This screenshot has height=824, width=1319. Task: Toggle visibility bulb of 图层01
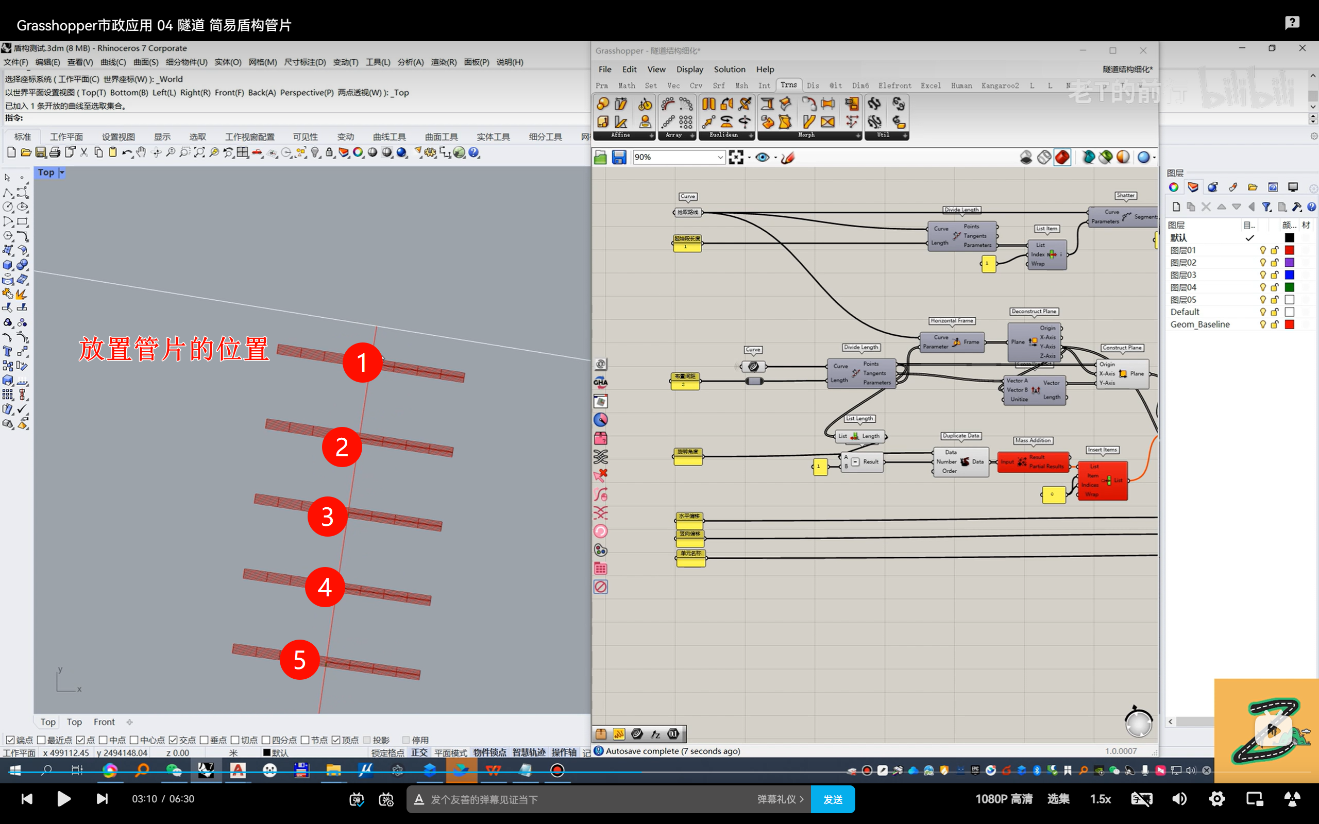(1262, 250)
